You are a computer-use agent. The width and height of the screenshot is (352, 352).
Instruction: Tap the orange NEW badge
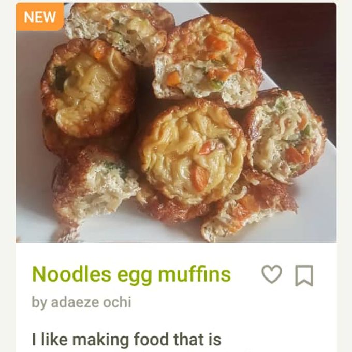[x=40, y=17]
